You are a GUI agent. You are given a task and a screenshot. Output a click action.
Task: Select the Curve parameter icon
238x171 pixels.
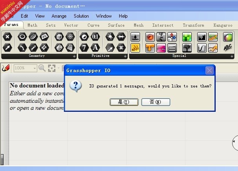click(x=22, y=48)
